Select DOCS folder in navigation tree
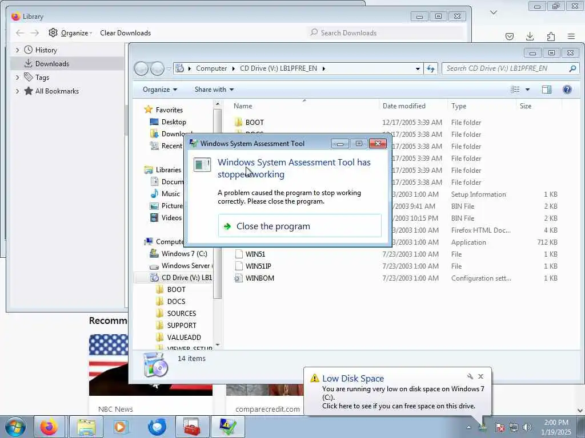 pyautogui.click(x=176, y=301)
